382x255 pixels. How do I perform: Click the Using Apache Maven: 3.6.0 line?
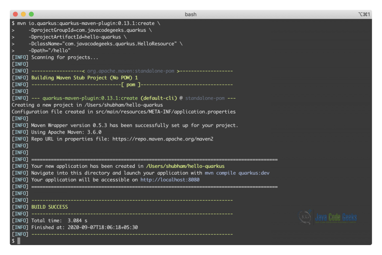click(x=66, y=132)
